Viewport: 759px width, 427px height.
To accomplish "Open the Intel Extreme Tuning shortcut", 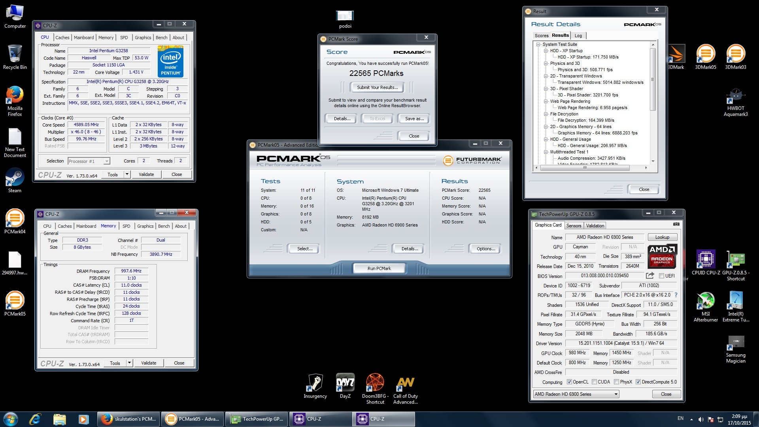I will pos(736,307).
